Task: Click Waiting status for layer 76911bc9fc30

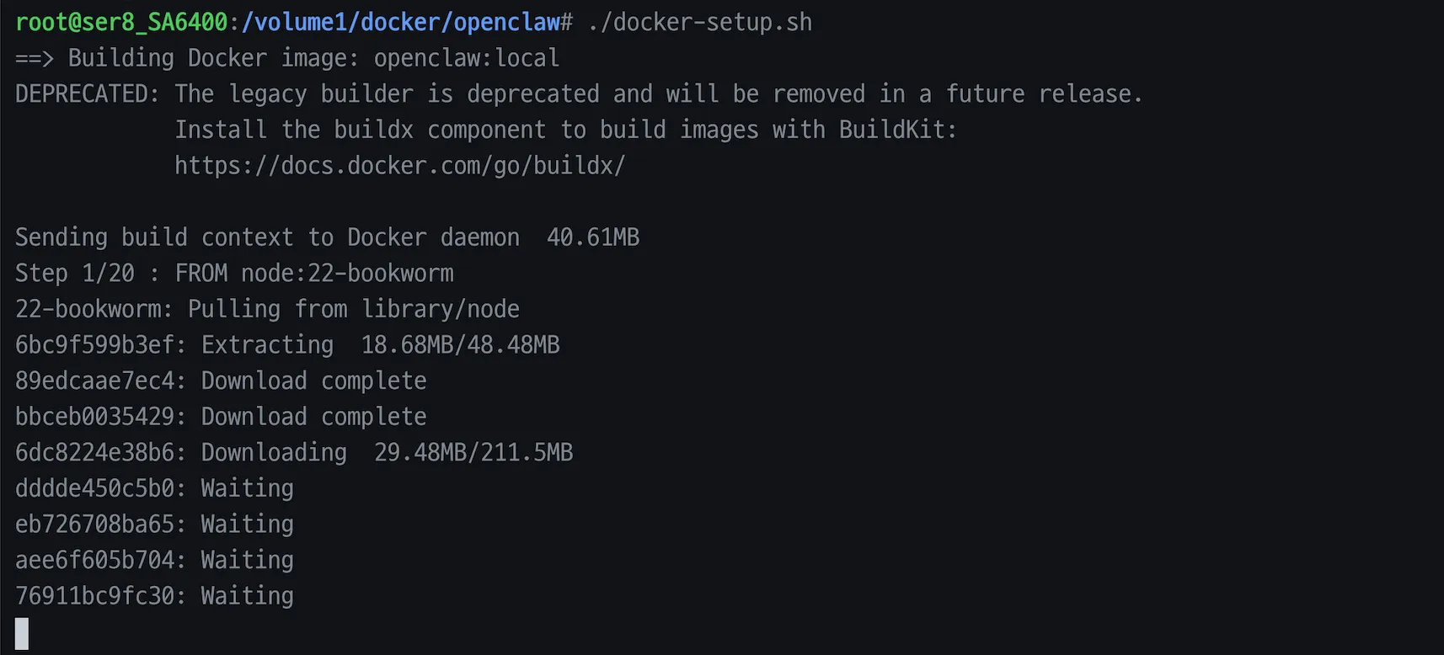Action: pos(247,596)
